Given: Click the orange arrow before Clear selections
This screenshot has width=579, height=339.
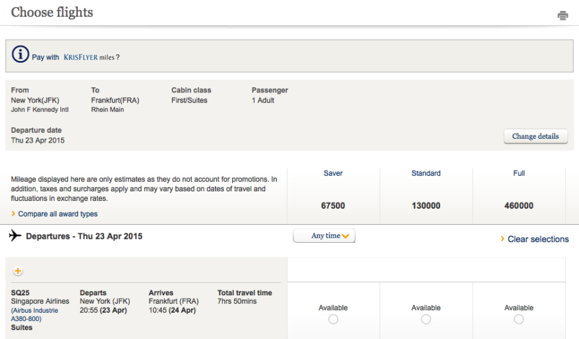Looking at the screenshot, I should pyautogui.click(x=502, y=239).
